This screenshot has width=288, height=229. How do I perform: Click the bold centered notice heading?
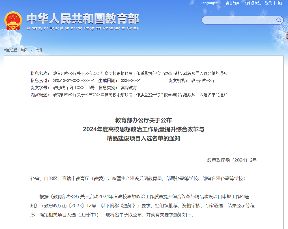[x=143, y=129]
